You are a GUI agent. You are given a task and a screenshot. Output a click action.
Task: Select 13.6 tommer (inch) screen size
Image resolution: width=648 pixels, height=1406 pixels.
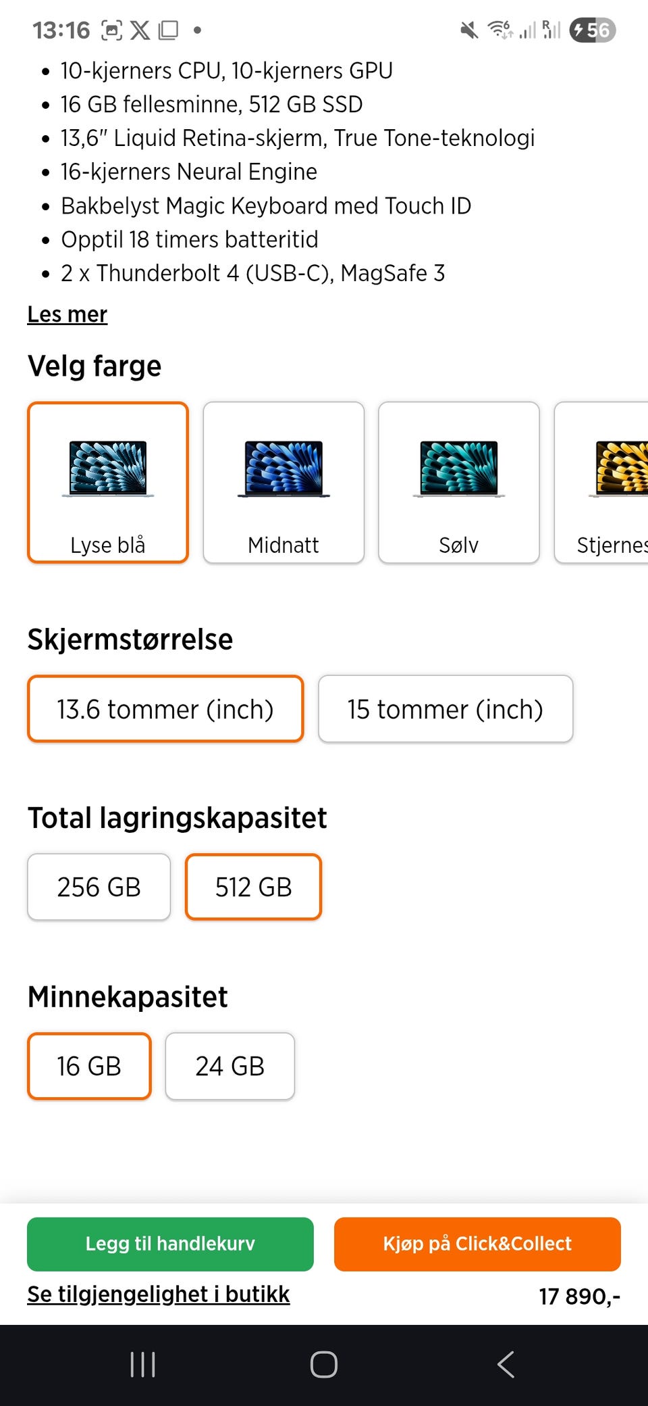(165, 709)
